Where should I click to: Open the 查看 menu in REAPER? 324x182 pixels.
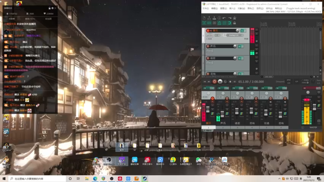[x=224, y=8]
